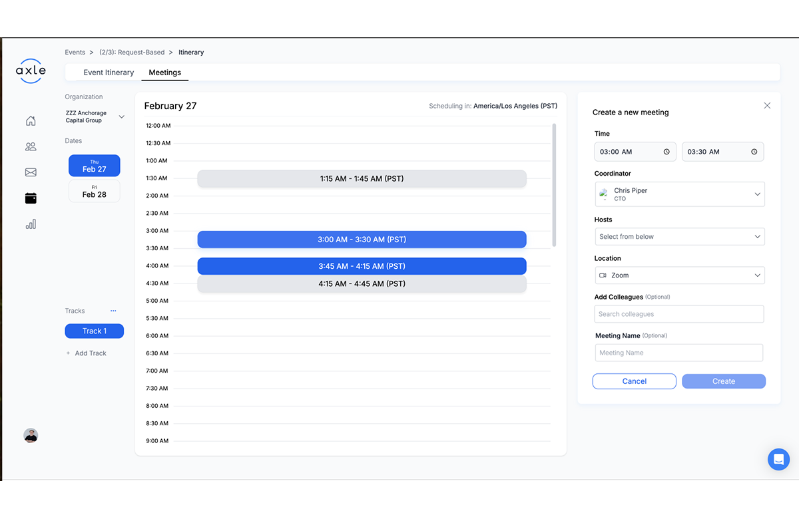Open the People icon in sidebar

click(31, 146)
